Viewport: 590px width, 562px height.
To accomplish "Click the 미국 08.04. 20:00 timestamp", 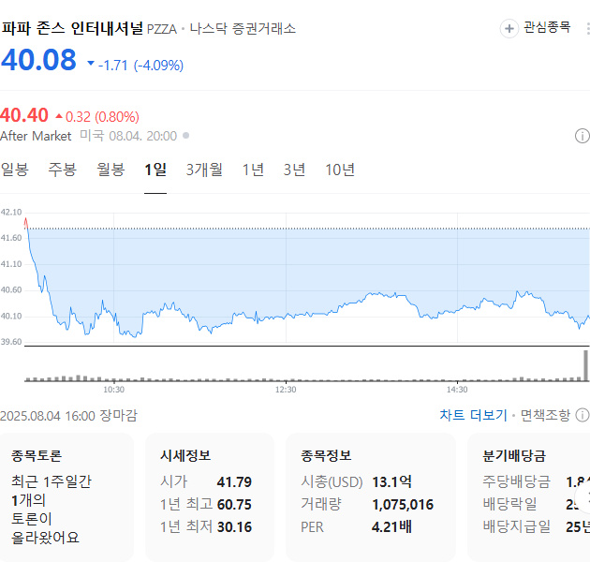I will pos(128,136).
